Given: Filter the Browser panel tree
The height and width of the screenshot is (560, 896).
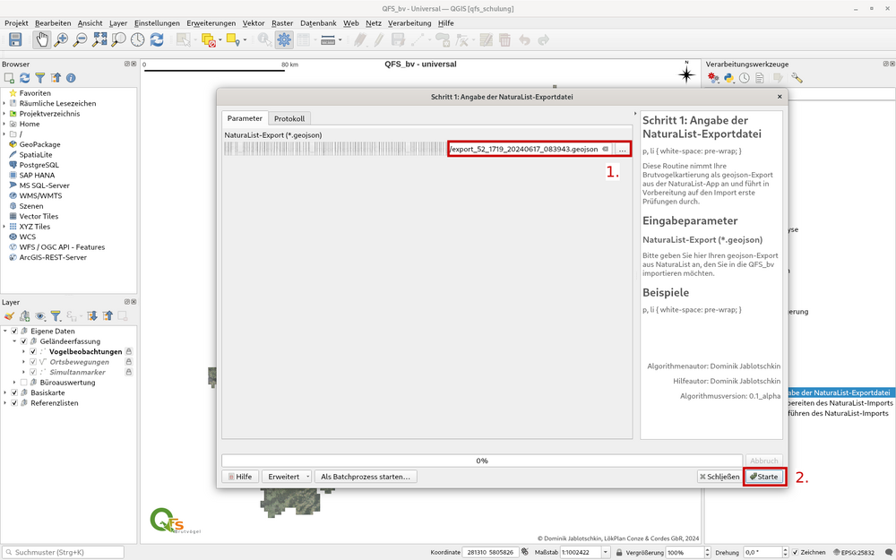Looking at the screenshot, I should click(x=40, y=78).
